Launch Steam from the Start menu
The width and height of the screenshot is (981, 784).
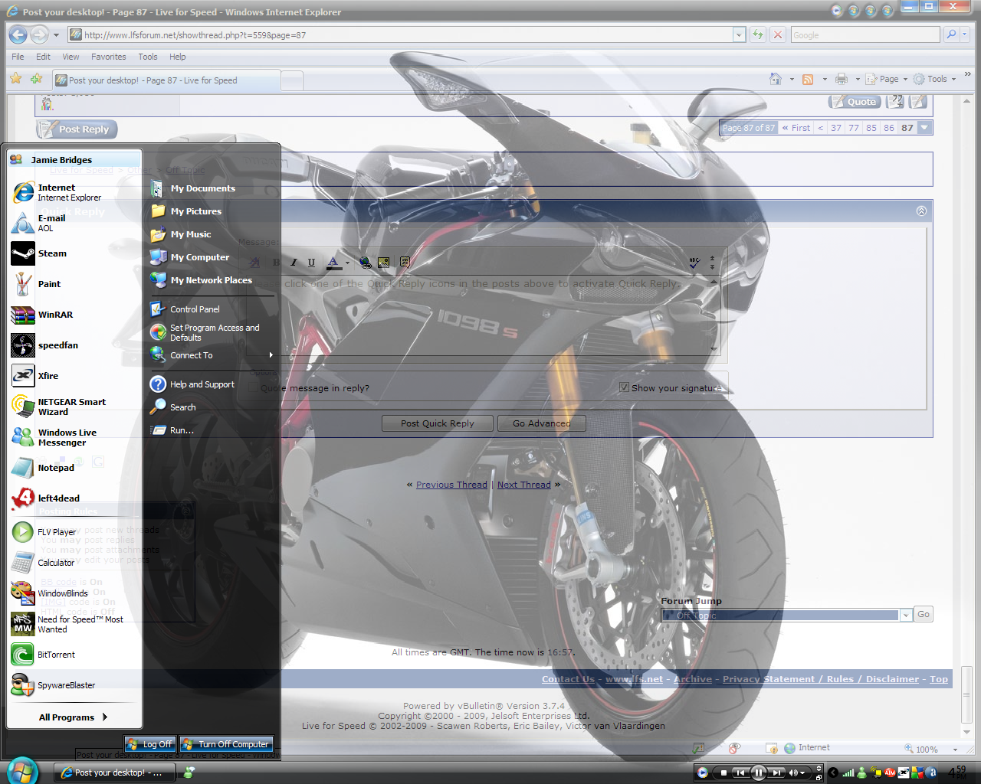tap(74, 253)
